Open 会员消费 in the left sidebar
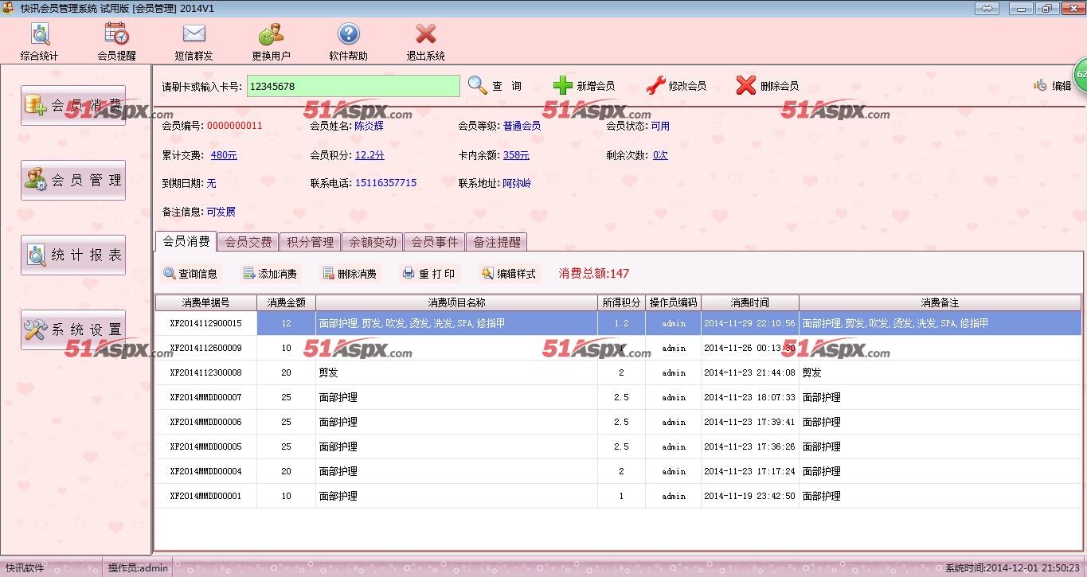This screenshot has width=1087, height=577. tap(73, 105)
